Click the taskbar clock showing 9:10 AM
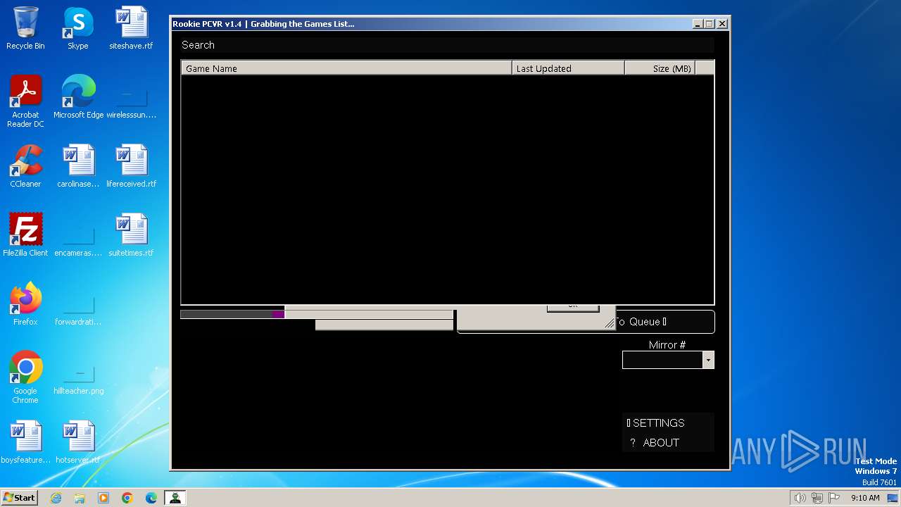This screenshot has width=901, height=507. (865, 498)
